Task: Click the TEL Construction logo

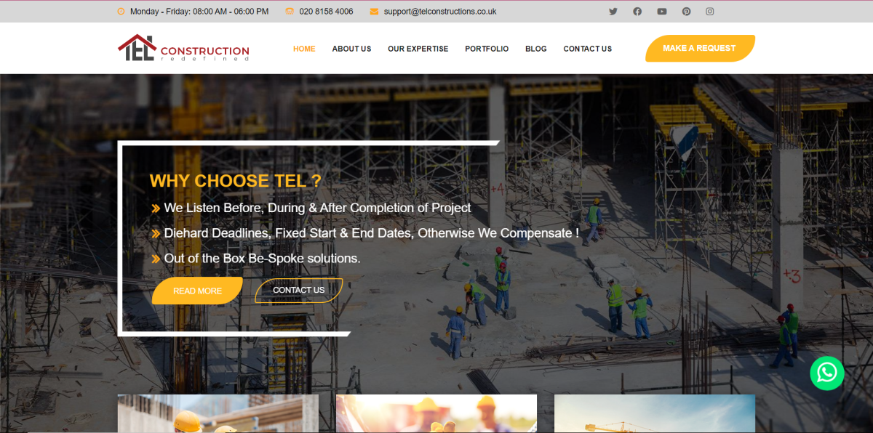Action: [183, 48]
